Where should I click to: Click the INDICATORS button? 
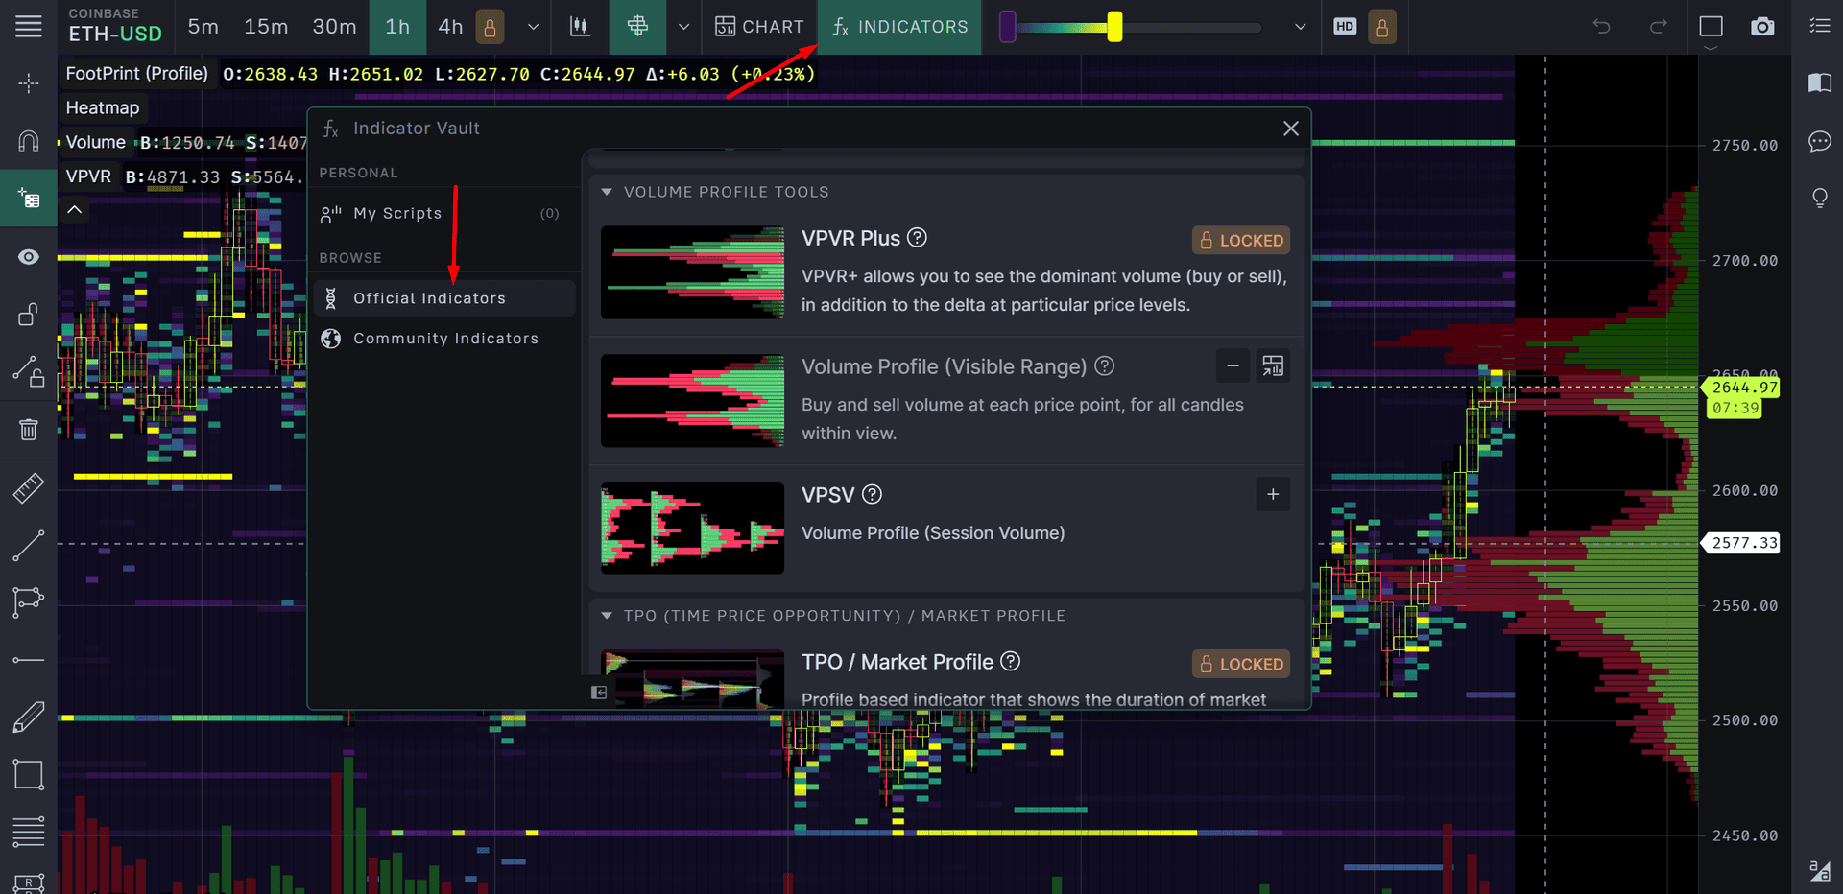pos(899,27)
